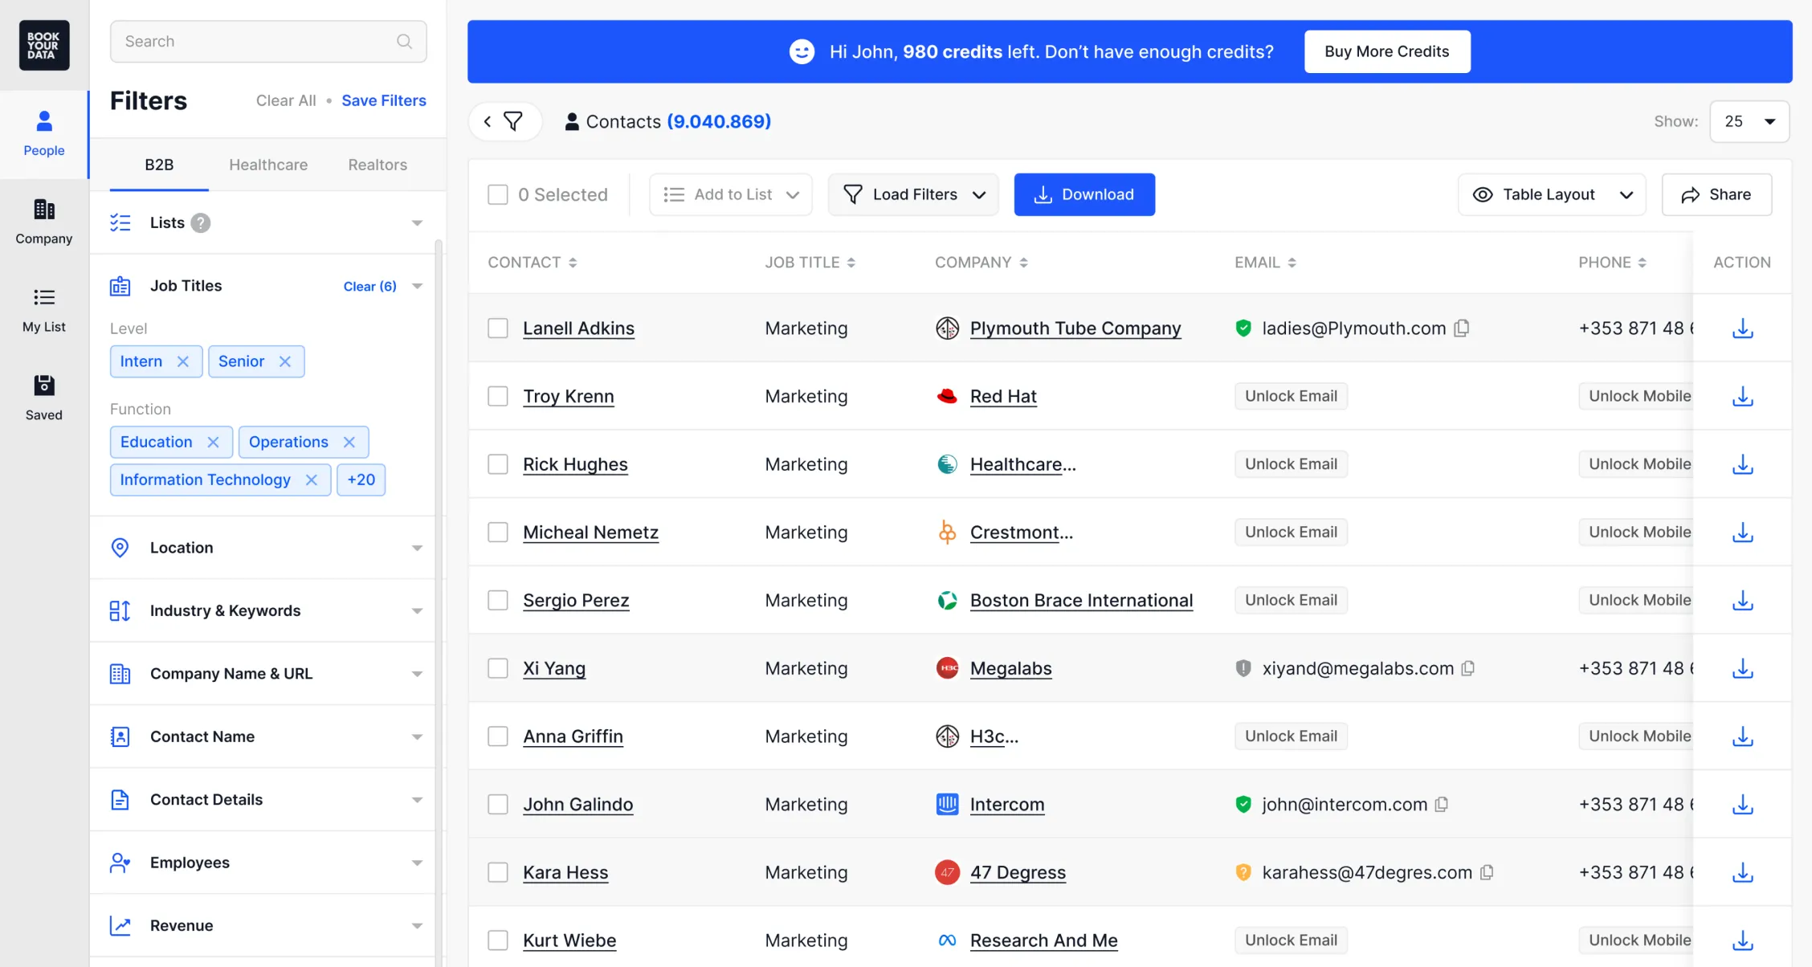
Task: Expand the Company Name & URL filter
Action: click(x=417, y=674)
